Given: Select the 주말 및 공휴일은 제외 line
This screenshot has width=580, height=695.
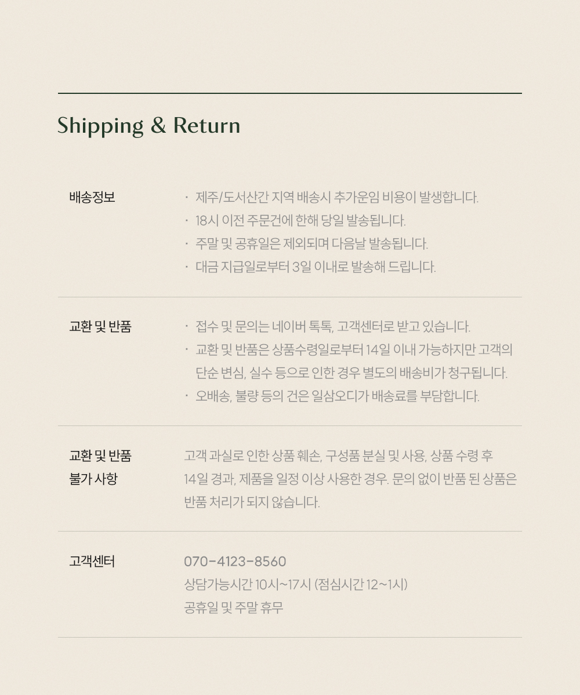Looking at the screenshot, I should (x=311, y=243).
